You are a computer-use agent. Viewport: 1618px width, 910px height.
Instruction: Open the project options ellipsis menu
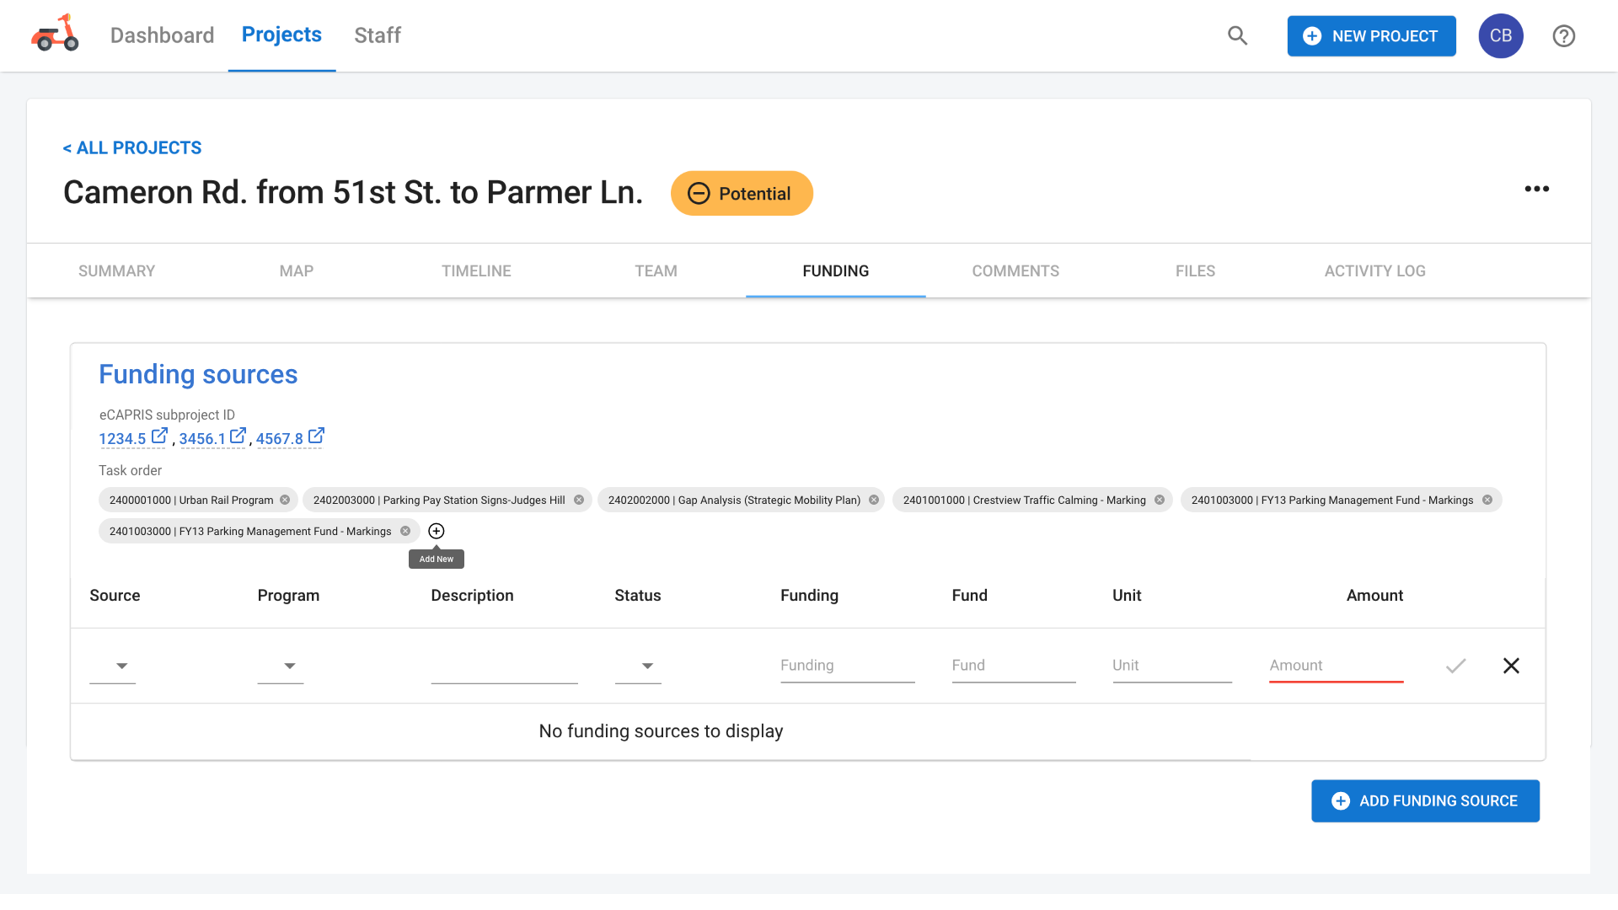(1537, 190)
